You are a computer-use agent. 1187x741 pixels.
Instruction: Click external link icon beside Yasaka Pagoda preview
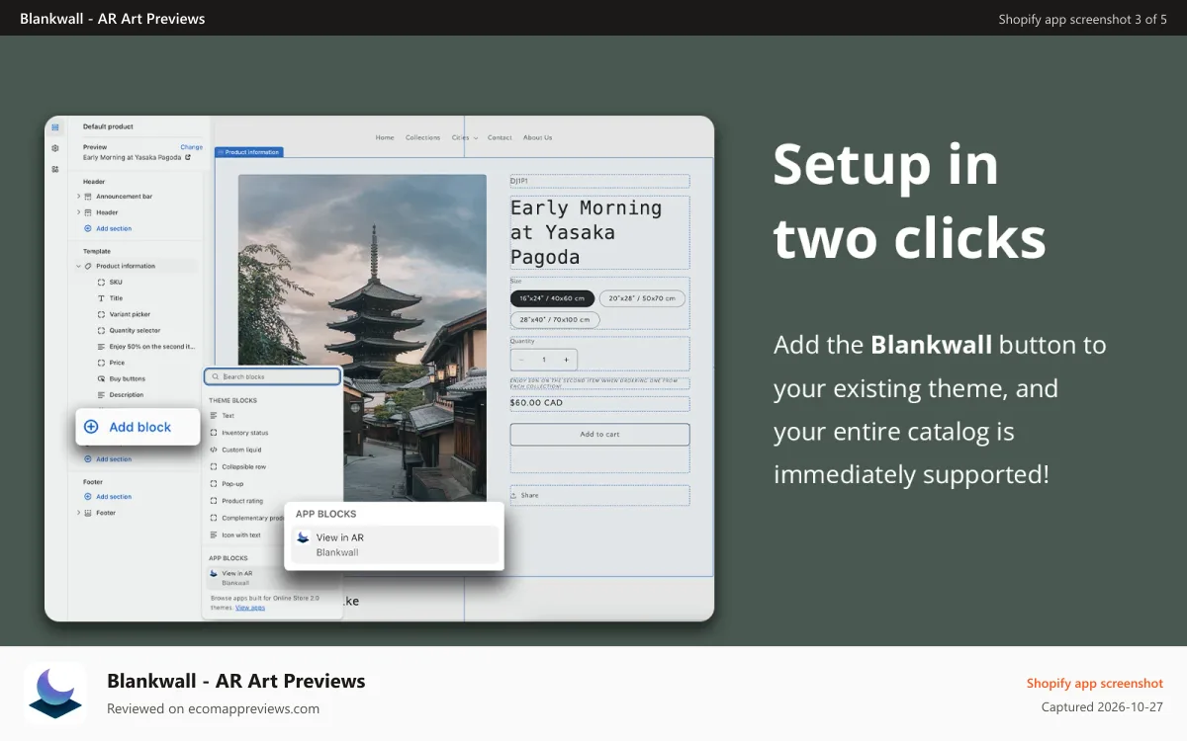[188, 157]
